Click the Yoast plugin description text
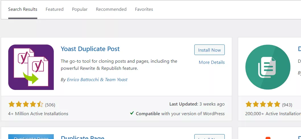 click(119, 65)
